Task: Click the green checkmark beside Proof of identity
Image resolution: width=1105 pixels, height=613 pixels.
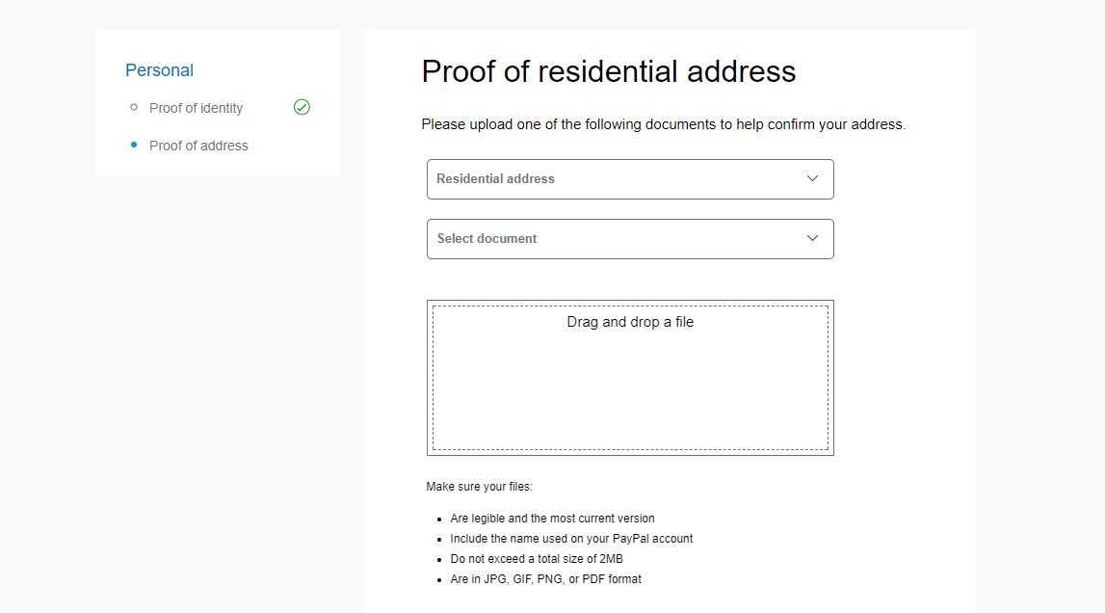Action: pyautogui.click(x=302, y=107)
